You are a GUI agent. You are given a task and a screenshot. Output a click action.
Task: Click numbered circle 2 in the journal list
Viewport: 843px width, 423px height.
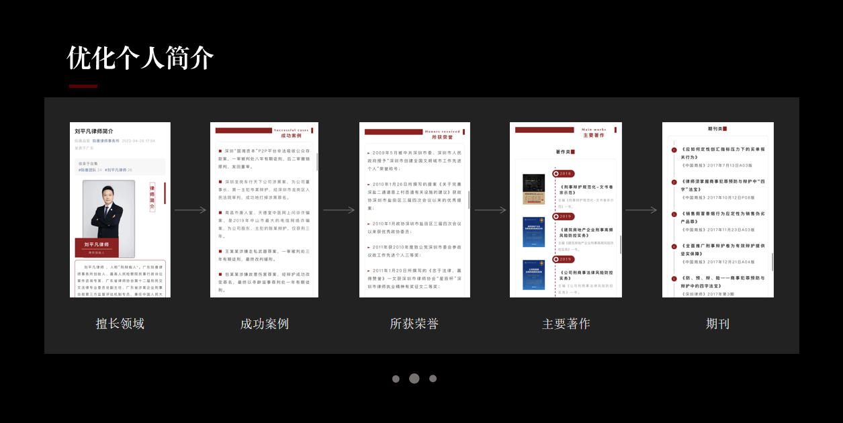coord(674,181)
